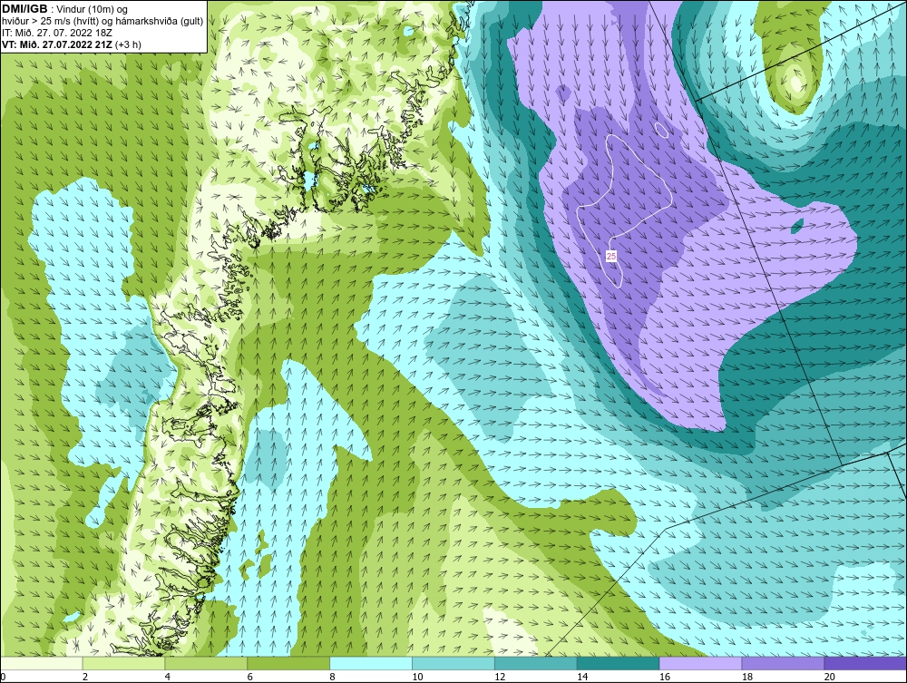
Task: Select the 10–12 m/s turquoise swatch
Action: tap(453, 663)
